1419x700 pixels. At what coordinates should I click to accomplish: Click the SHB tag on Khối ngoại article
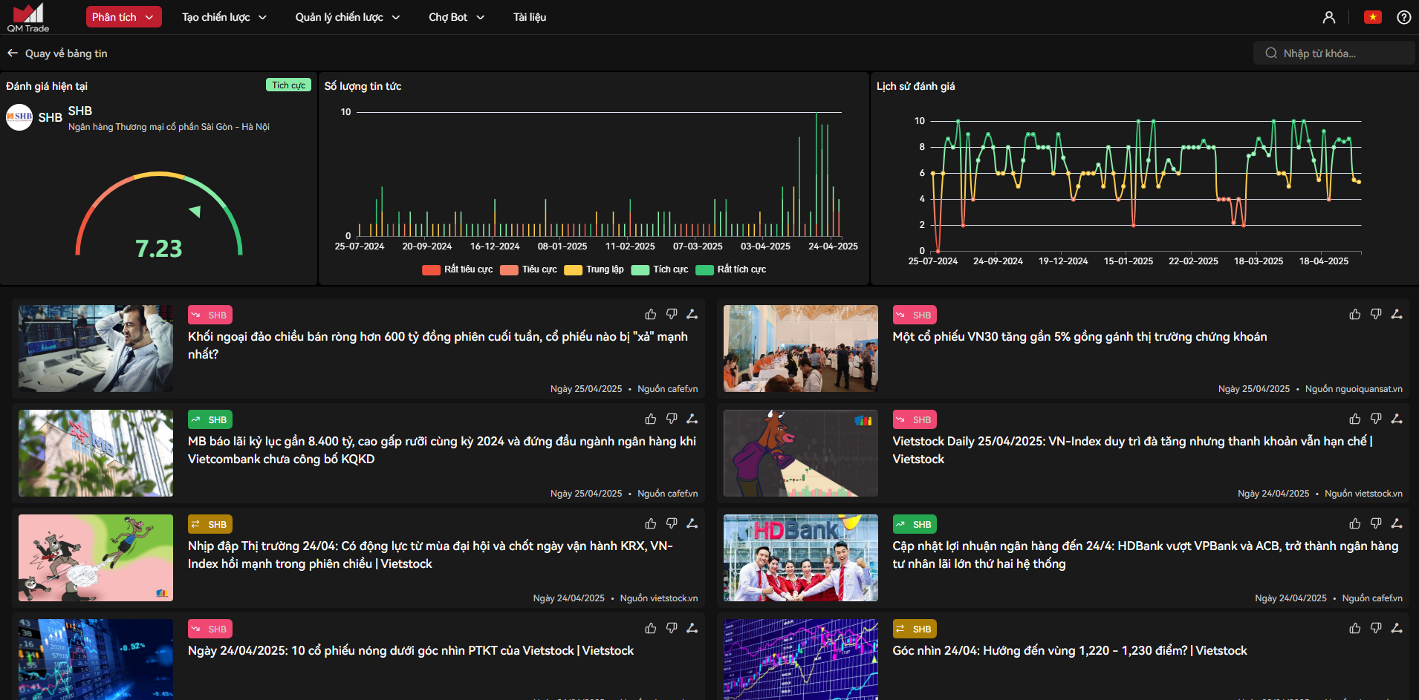[210, 315]
